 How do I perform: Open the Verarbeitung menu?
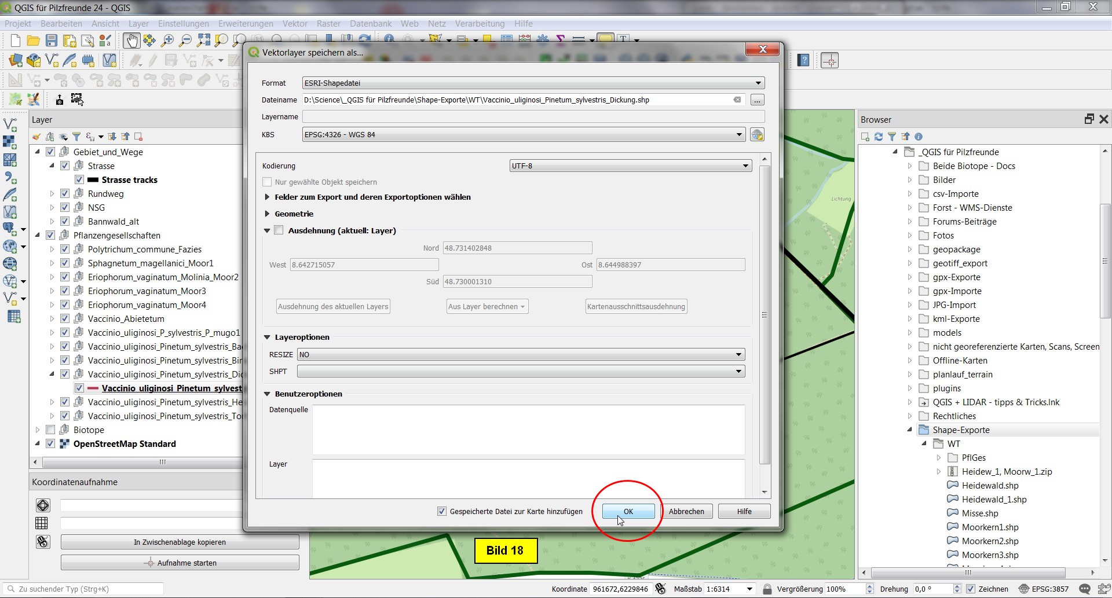click(479, 24)
